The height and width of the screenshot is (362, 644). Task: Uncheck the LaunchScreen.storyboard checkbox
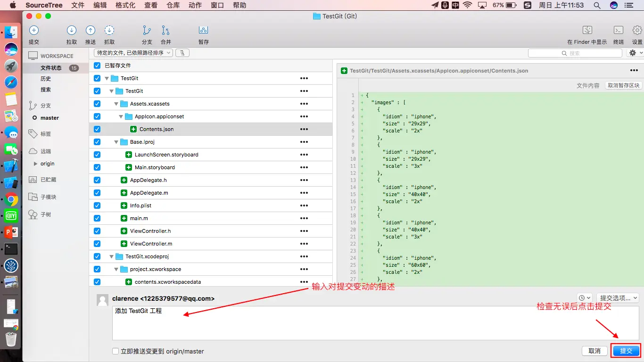click(x=97, y=155)
